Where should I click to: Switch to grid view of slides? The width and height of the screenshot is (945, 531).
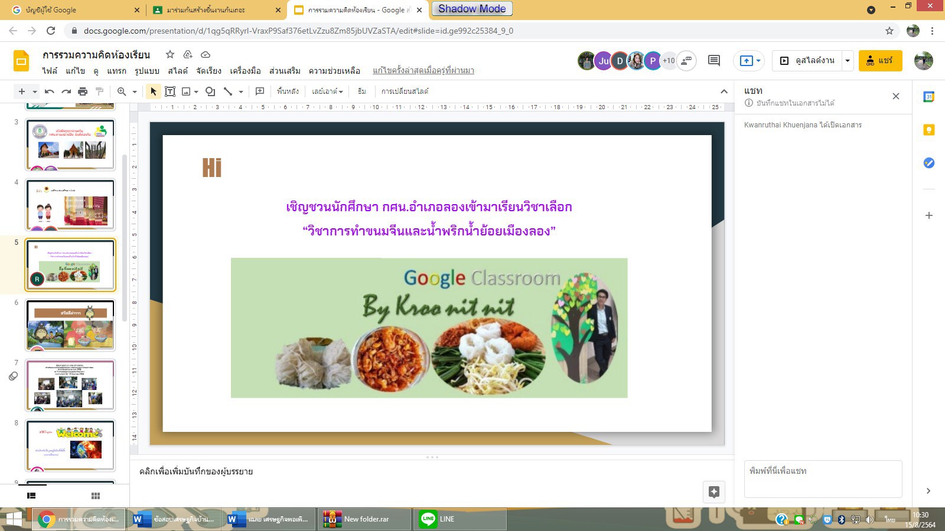tap(96, 496)
